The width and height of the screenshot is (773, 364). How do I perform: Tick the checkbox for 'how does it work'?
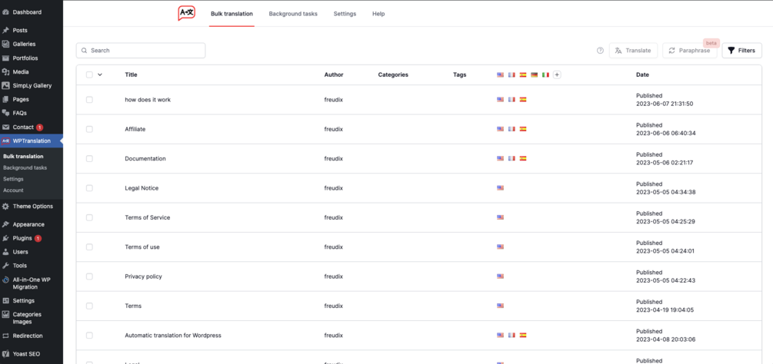[x=89, y=100]
